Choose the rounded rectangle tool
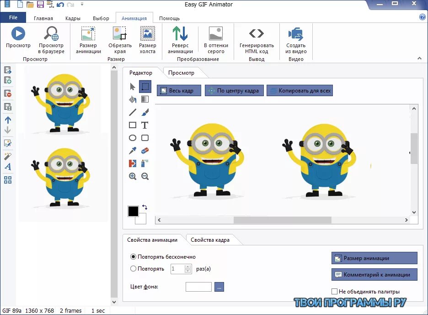 click(145, 138)
